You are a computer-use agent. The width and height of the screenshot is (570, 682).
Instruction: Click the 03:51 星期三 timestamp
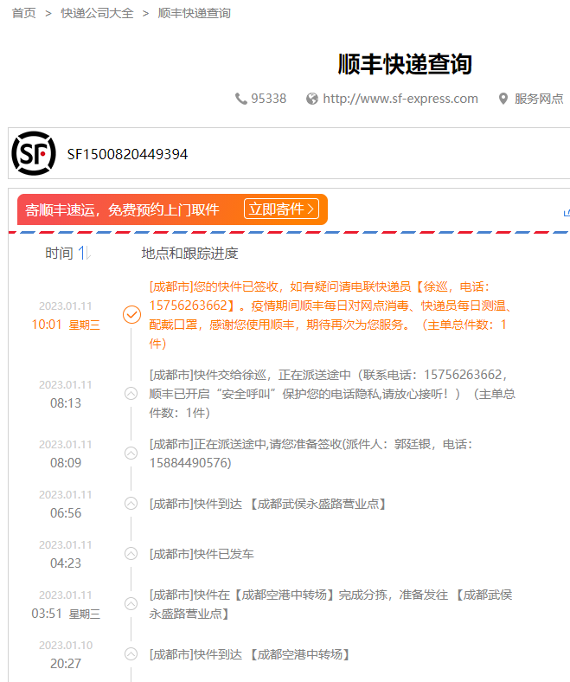66,614
